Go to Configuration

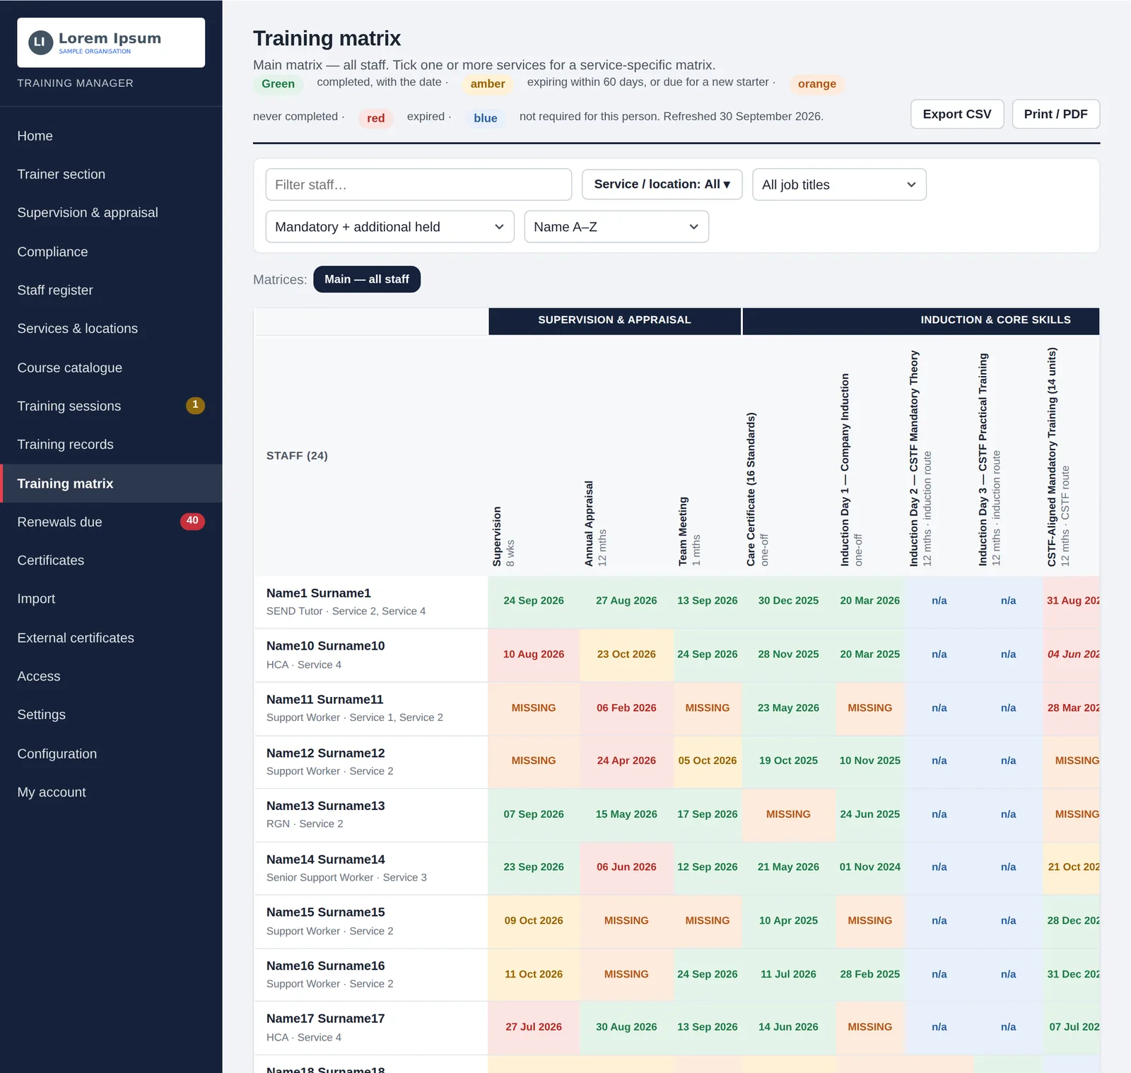111,754
